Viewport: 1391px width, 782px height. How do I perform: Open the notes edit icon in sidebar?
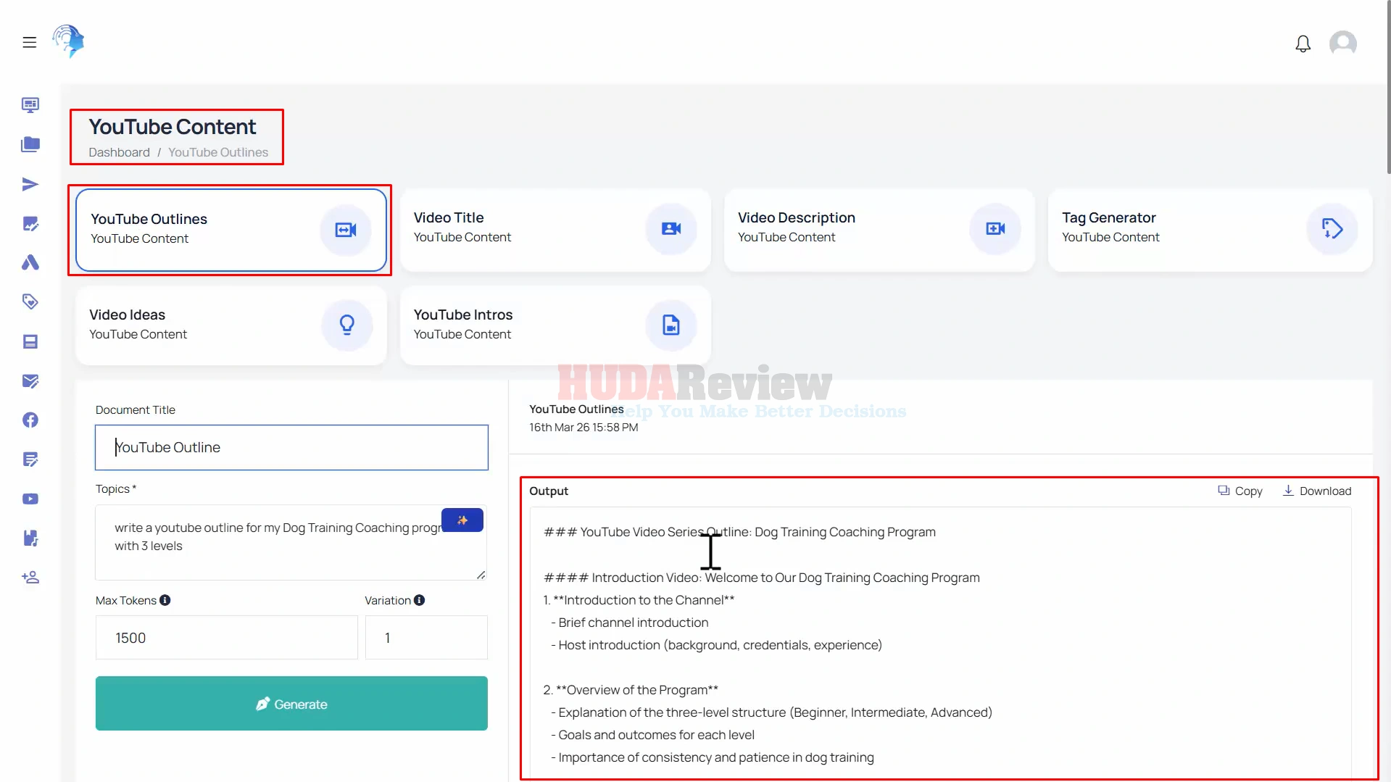tap(30, 459)
